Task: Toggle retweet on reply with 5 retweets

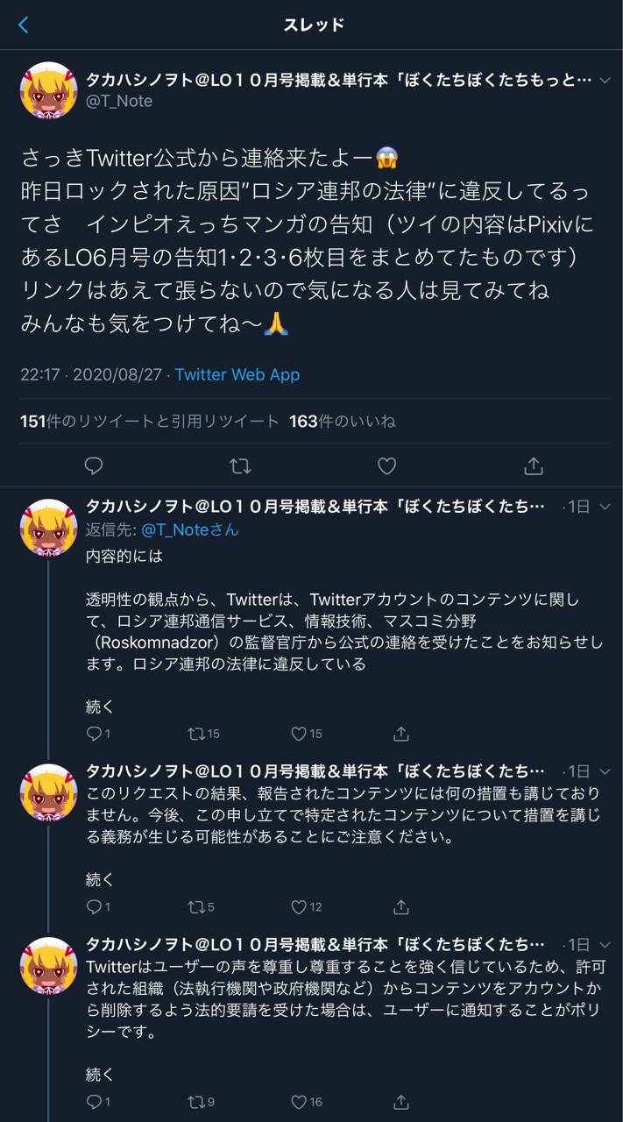Action: tap(195, 907)
